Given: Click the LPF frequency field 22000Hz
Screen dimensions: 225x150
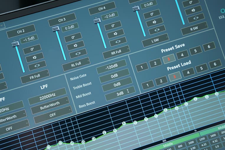Looking at the screenshot, I should [47, 96].
